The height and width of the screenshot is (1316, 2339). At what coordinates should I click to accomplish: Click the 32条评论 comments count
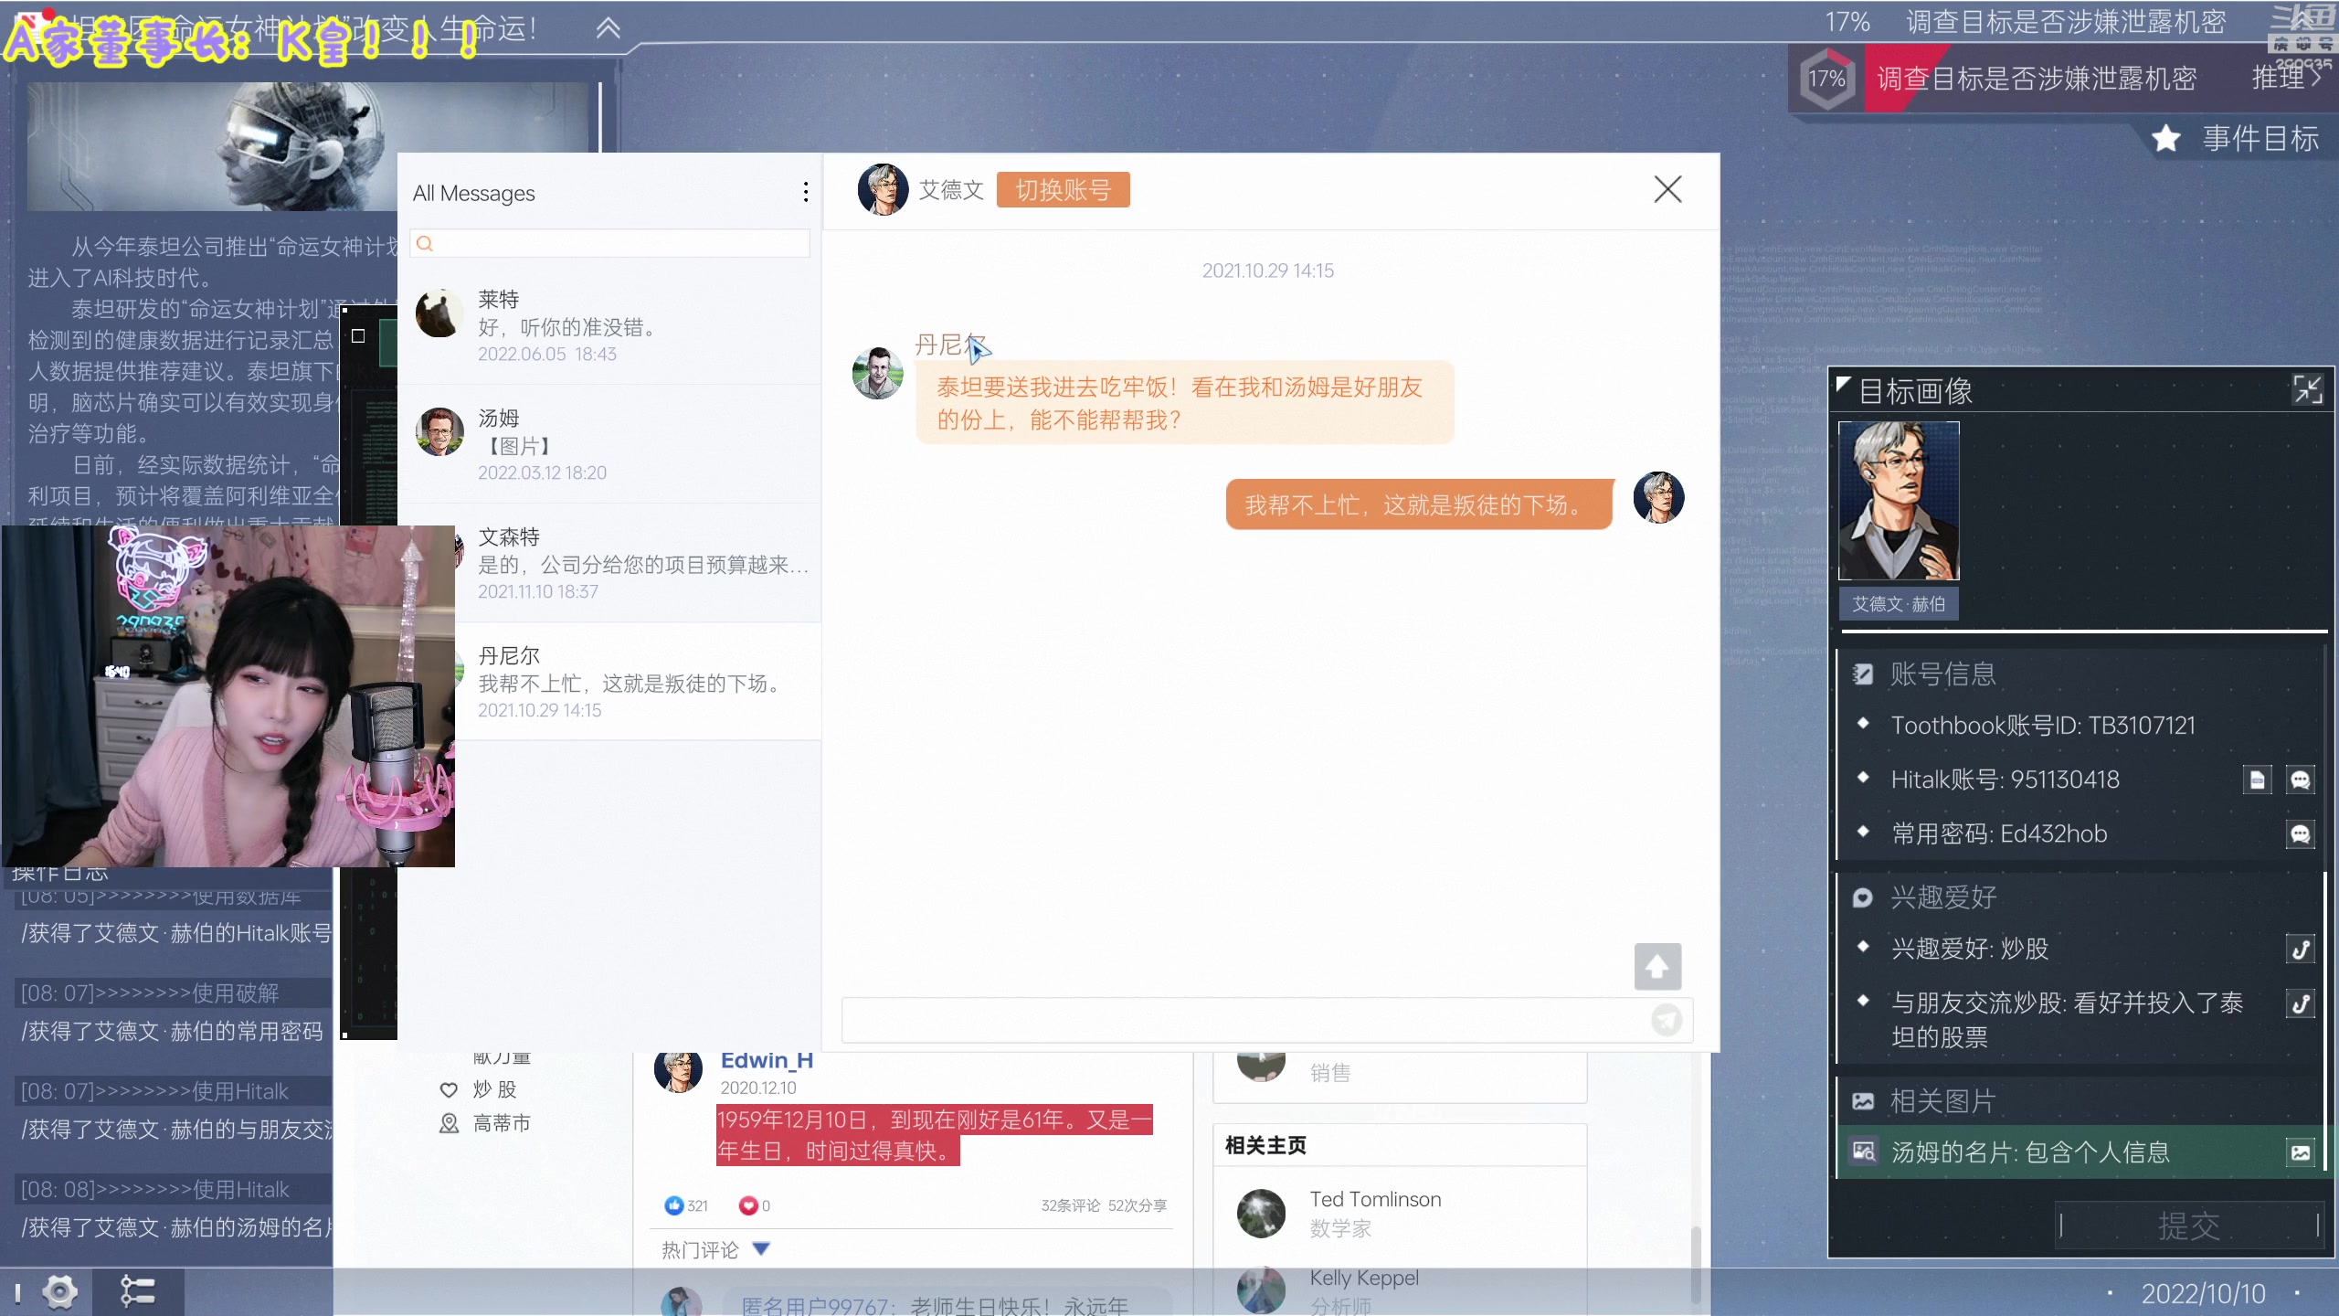pos(1071,1205)
